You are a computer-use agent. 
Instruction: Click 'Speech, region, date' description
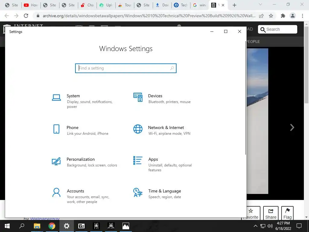[164, 197]
